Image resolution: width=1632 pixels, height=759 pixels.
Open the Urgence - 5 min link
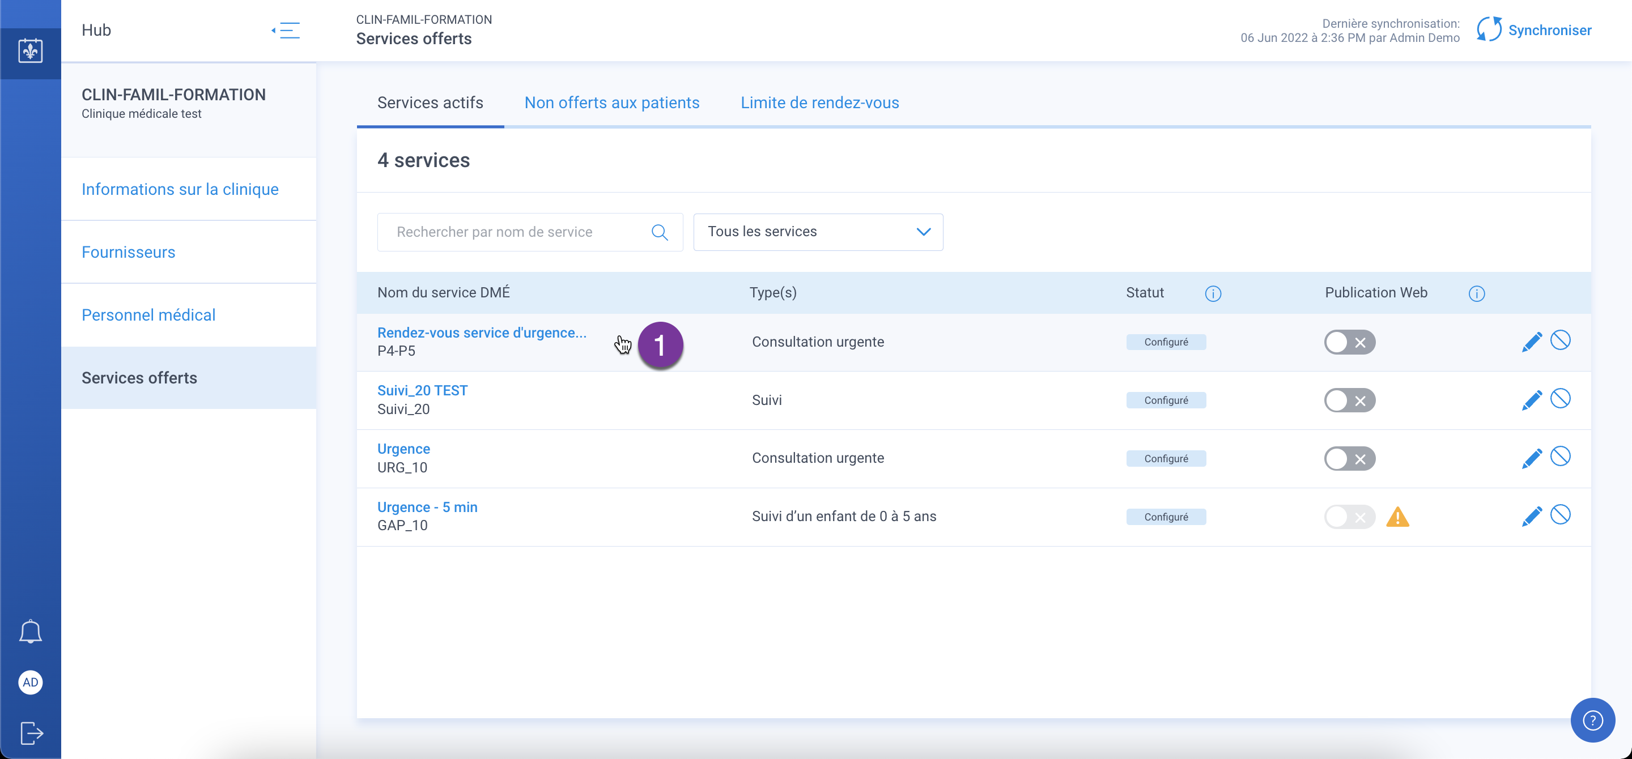coord(427,507)
